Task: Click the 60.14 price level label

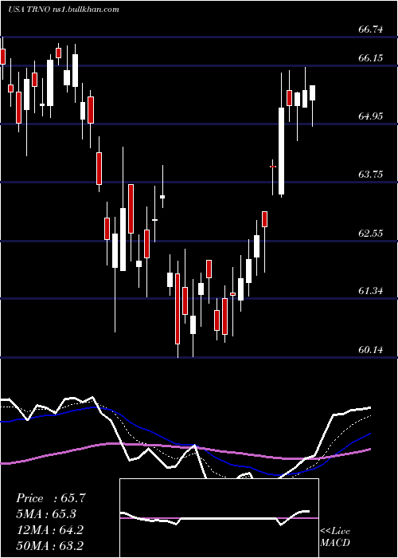Action: pos(371,350)
